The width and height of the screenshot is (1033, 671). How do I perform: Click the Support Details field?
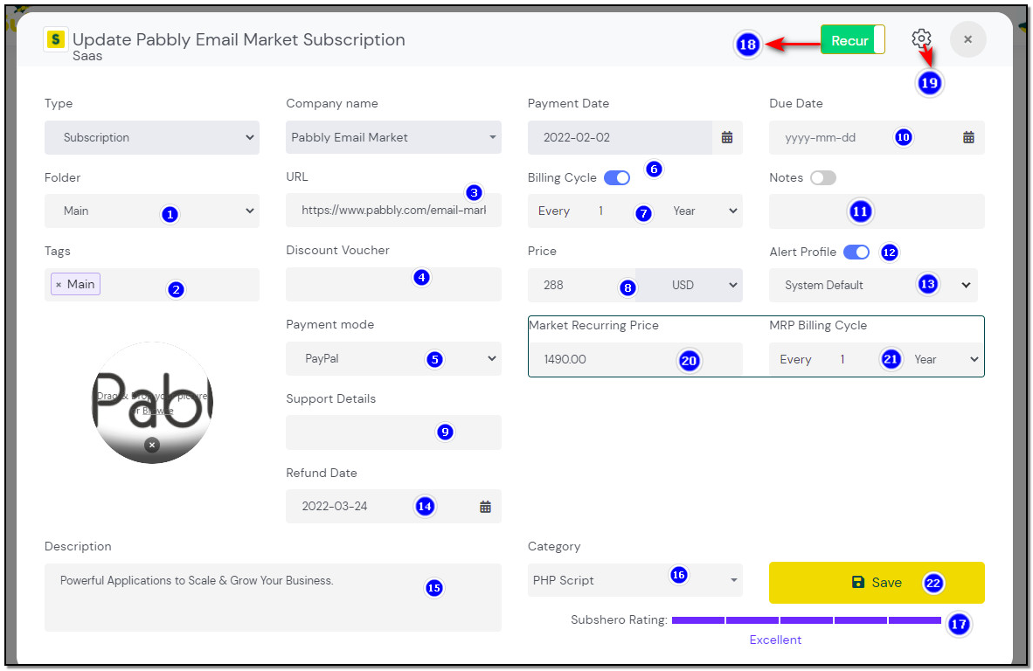(393, 432)
